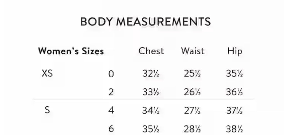284x135 pixels.
Task: Click chest value 35½ for size 6
Action: (151, 129)
